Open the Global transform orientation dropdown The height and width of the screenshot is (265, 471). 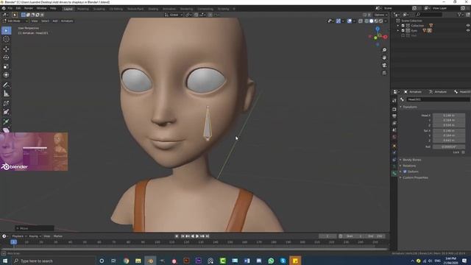click(x=174, y=15)
